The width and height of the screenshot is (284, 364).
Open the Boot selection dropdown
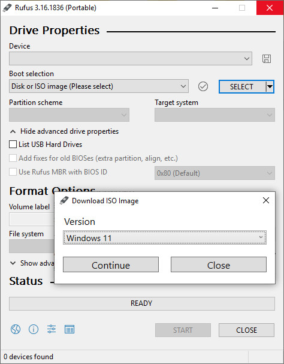99,86
